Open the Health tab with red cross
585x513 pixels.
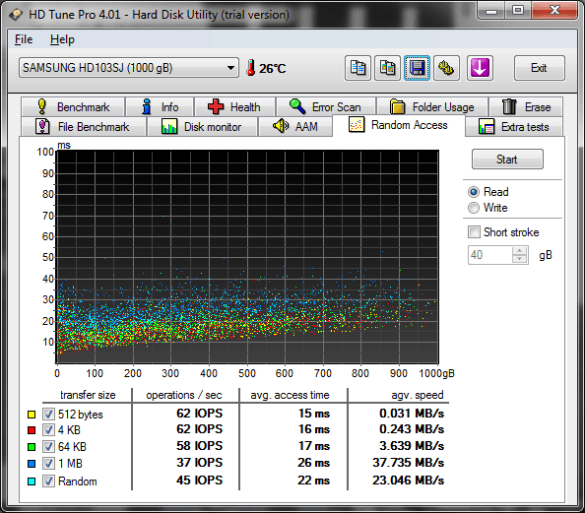point(234,107)
